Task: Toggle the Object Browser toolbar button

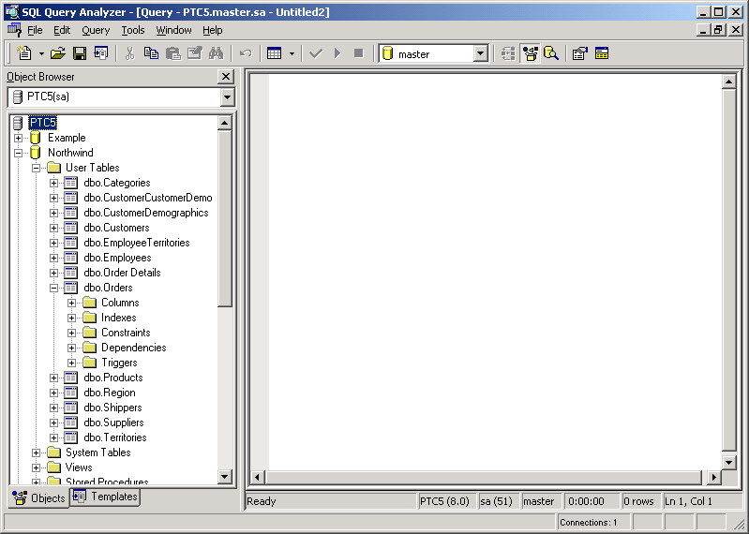Action: click(530, 53)
